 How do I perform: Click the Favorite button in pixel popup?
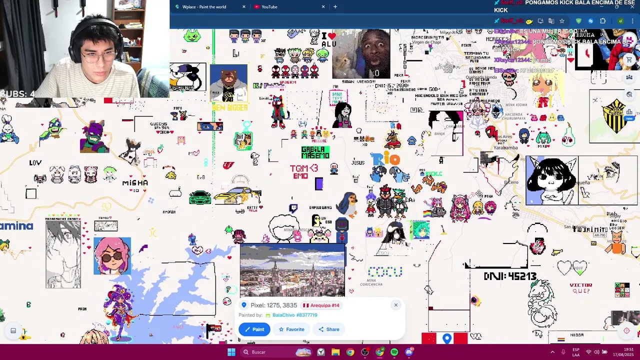pyautogui.click(x=291, y=329)
